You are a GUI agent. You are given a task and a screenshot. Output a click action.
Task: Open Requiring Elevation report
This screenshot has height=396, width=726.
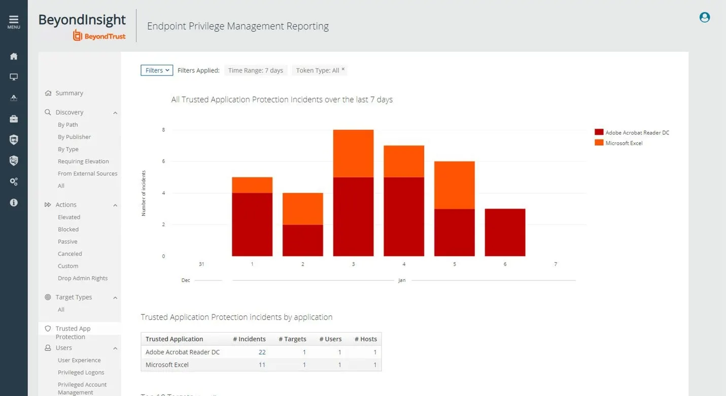coord(83,161)
